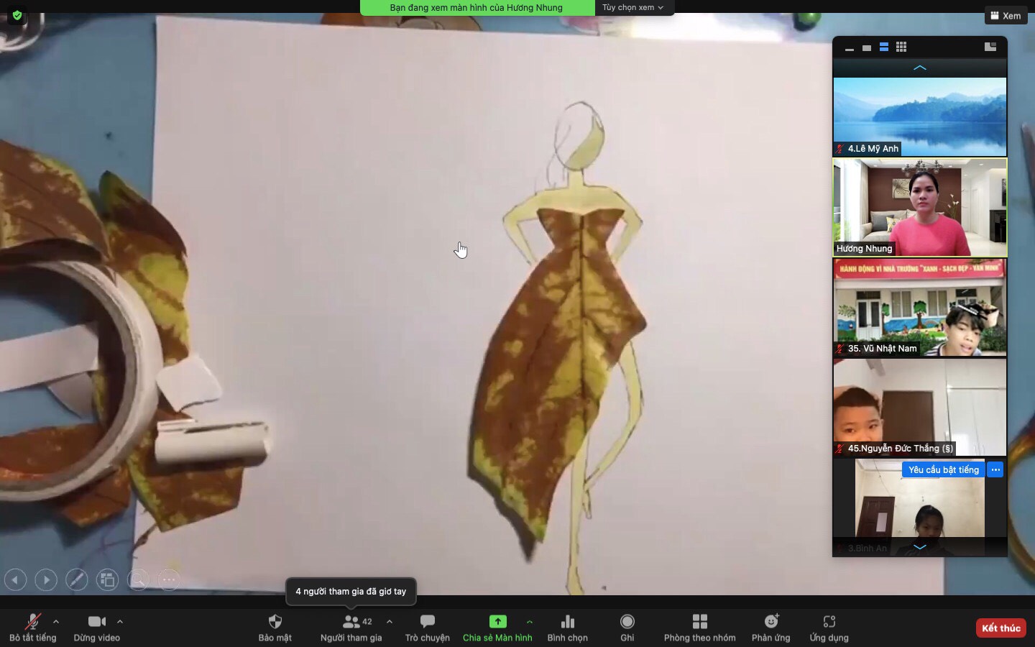
Task: Open the Ứng dụng apps panel
Action: [829, 627]
